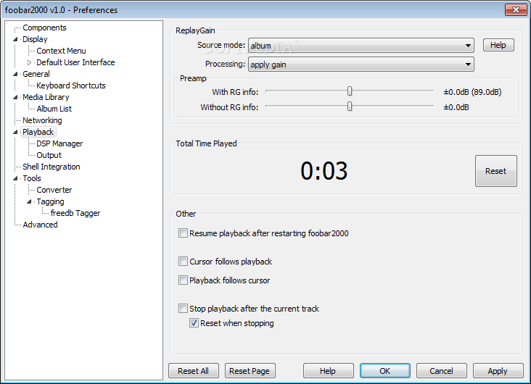Select Media Library in the tree

pos(46,97)
